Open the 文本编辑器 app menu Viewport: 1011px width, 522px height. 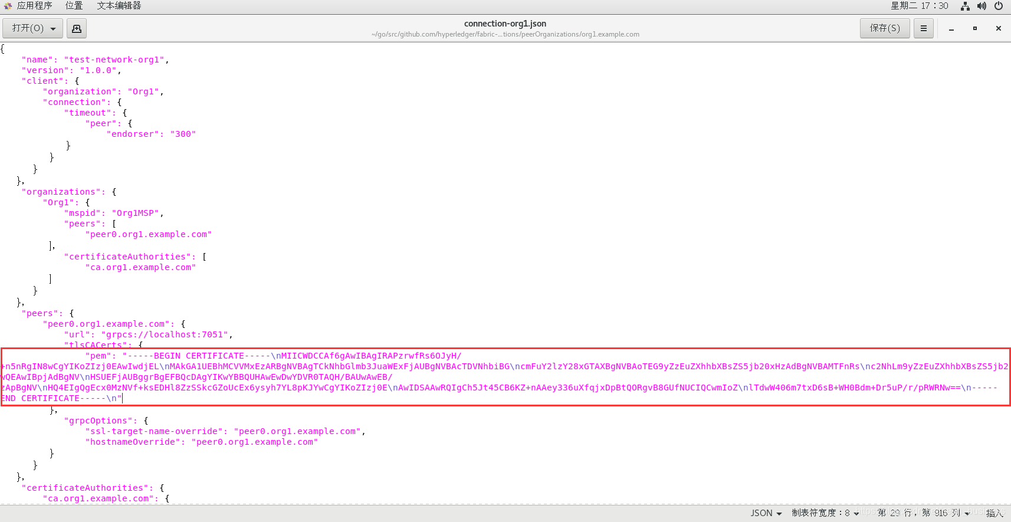119,6
